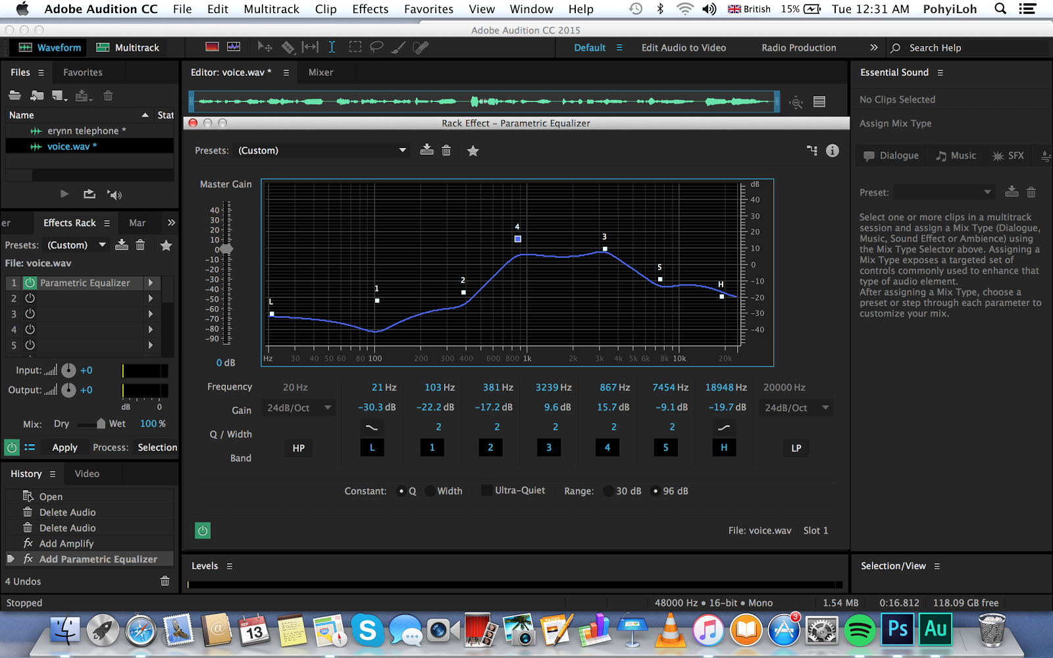Screen dimensions: 1053x658
Task: Click the Import File icon in Files panel
Action: coord(37,96)
